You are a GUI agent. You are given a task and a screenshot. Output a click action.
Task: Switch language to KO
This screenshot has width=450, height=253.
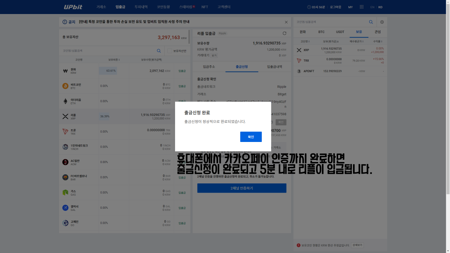380,7
